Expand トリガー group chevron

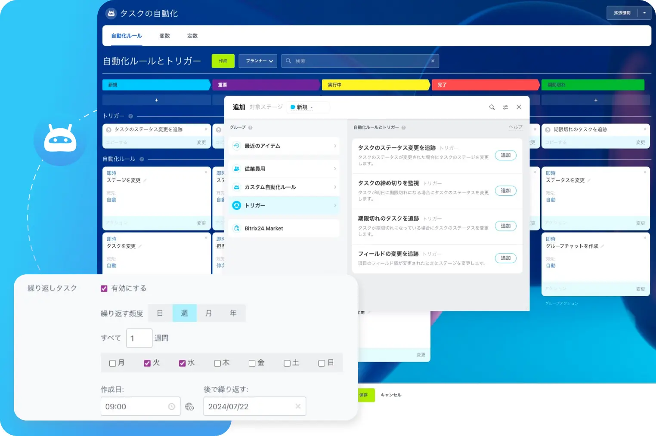coord(335,206)
